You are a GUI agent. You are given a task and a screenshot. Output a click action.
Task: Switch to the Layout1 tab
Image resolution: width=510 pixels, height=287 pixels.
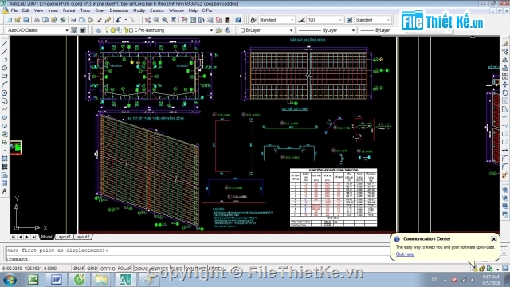click(64, 237)
